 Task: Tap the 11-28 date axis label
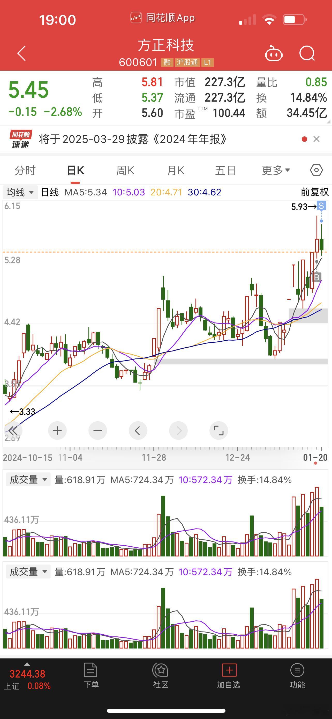tap(154, 458)
